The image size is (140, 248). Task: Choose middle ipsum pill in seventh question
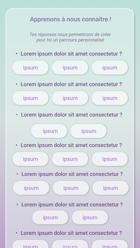(70, 244)
